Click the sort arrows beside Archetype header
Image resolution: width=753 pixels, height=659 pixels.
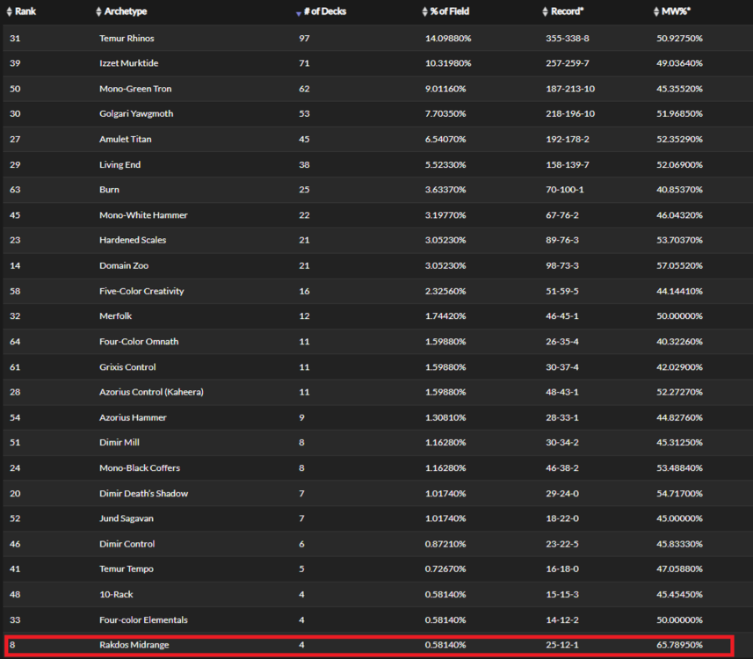(x=98, y=12)
